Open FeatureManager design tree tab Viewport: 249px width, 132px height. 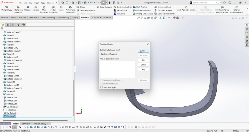tap(3, 25)
